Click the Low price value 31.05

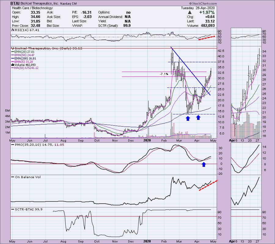click(x=35, y=21)
